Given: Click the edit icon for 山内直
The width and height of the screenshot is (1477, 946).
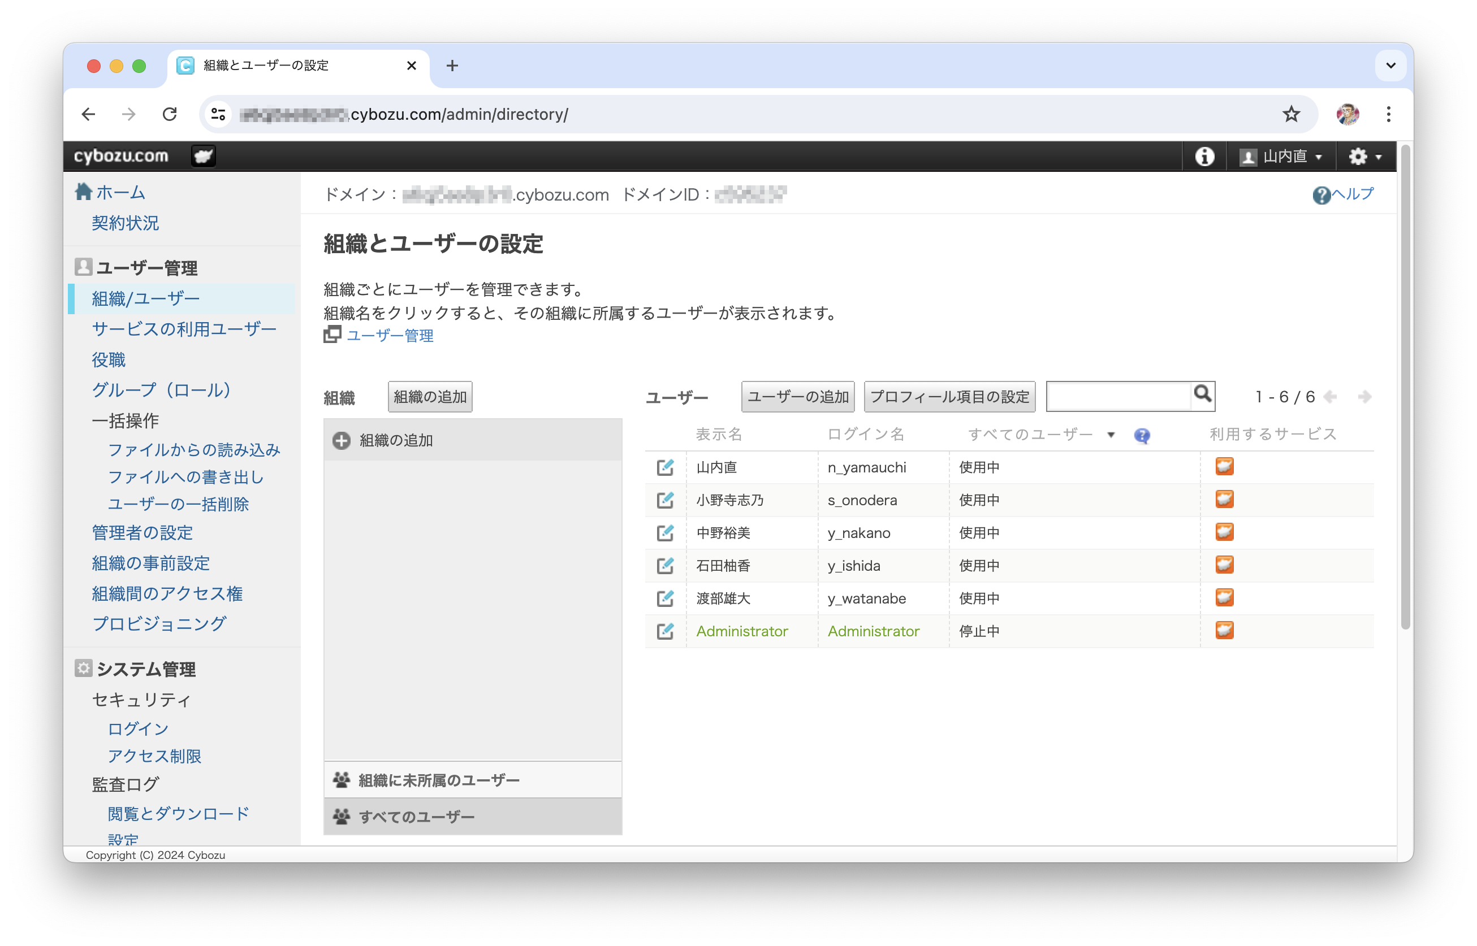Looking at the screenshot, I should tap(664, 467).
